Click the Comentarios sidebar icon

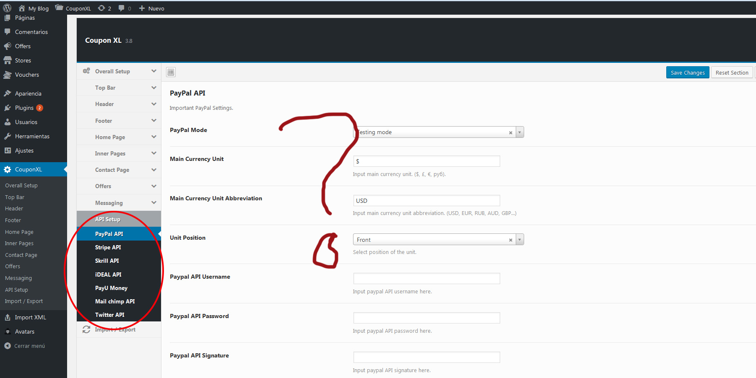click(8, 32)
